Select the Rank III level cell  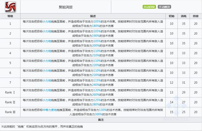click(x=10, y=112)
